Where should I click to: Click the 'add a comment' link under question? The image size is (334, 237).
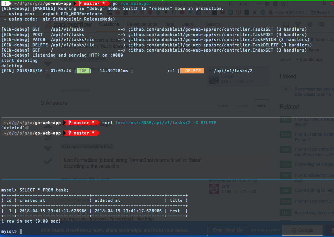[x=75, y=90]
